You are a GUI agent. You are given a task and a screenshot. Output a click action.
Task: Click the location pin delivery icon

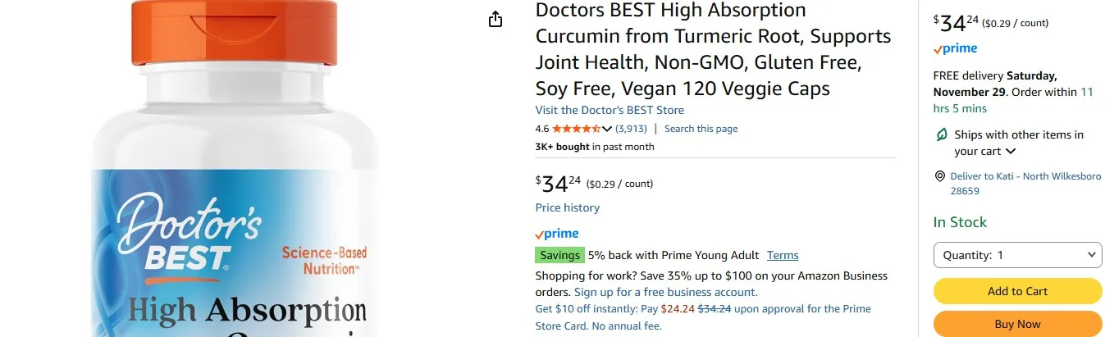click(940, 176)
